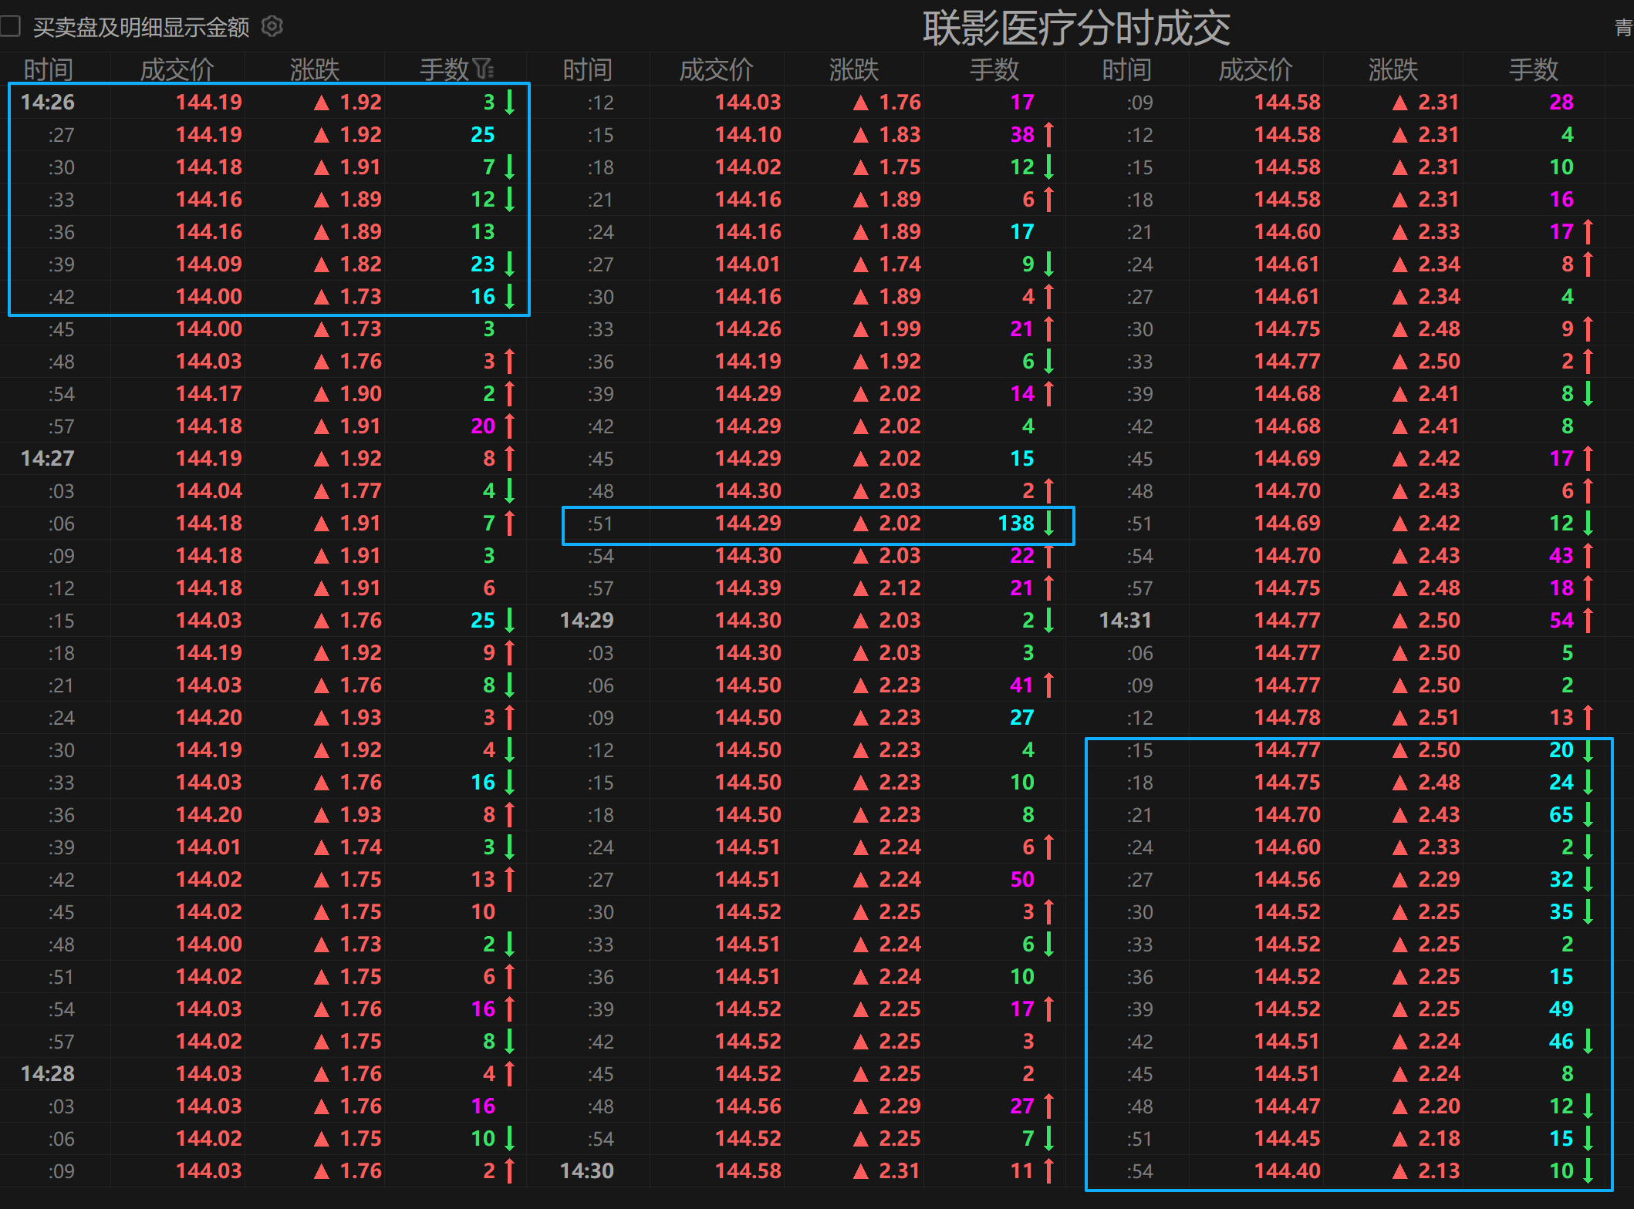Click the partially visible text at top-right corner
This screenshot has height=1209, width=1634.
[x=1623, y=29]
